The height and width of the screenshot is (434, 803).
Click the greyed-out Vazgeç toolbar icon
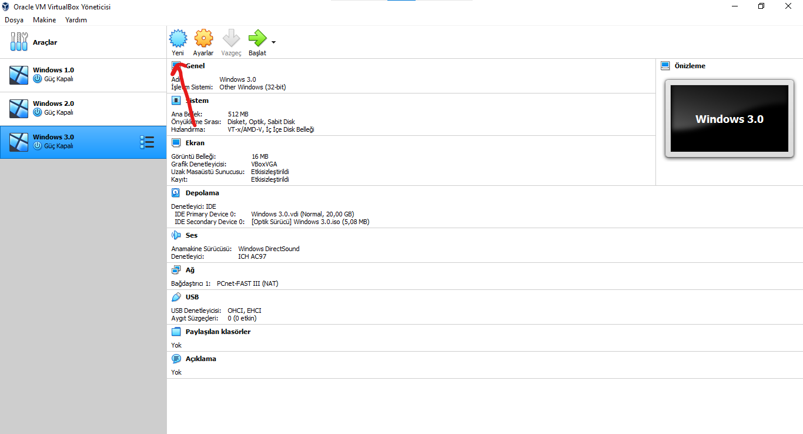click(x=231, y=38)
